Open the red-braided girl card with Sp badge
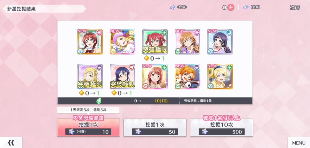Screen dimensions: 310x148 click(90, 42)
